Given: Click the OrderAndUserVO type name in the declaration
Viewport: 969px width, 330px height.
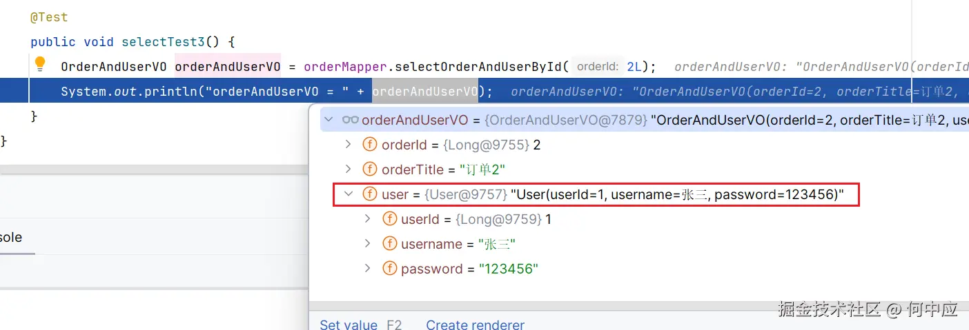Looking at the screenshot, I should click(x=114, y=67).
